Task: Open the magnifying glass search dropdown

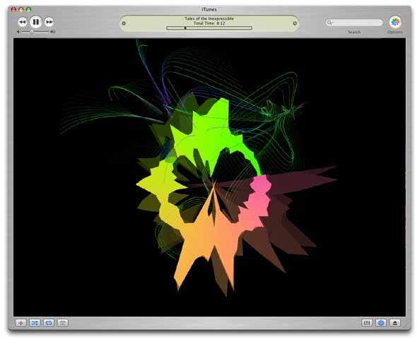Action: tap(330, 23)
